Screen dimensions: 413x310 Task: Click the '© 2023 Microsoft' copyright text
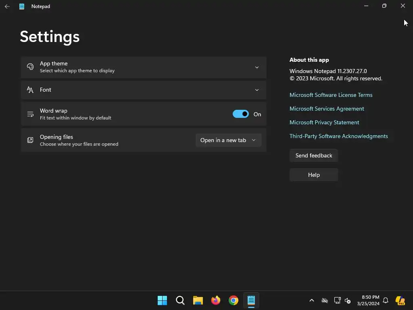click(336, 79)
